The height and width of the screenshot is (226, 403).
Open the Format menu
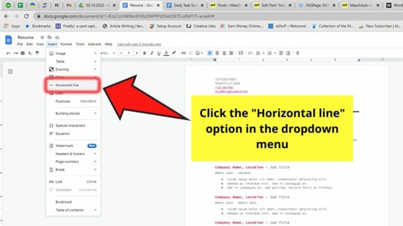click(x=66, y=44)
